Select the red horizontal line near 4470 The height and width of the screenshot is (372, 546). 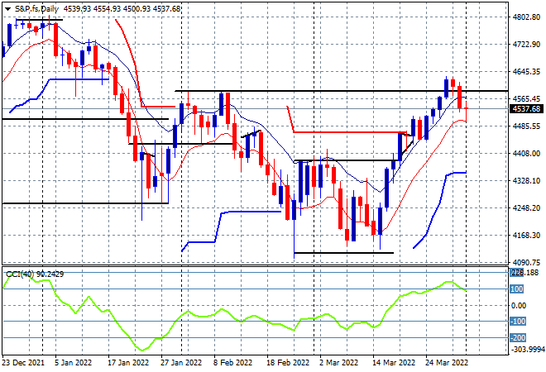(x=348, y=132)
